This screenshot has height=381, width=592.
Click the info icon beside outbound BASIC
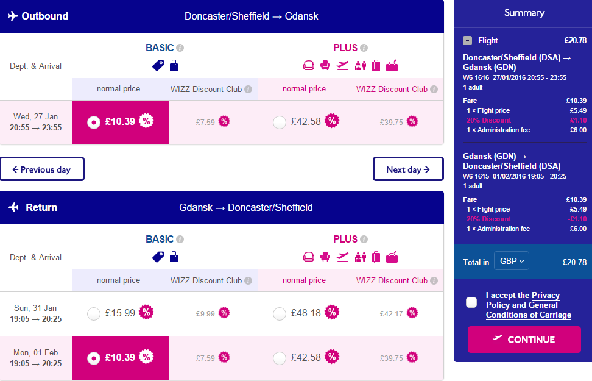coord(180,48)
